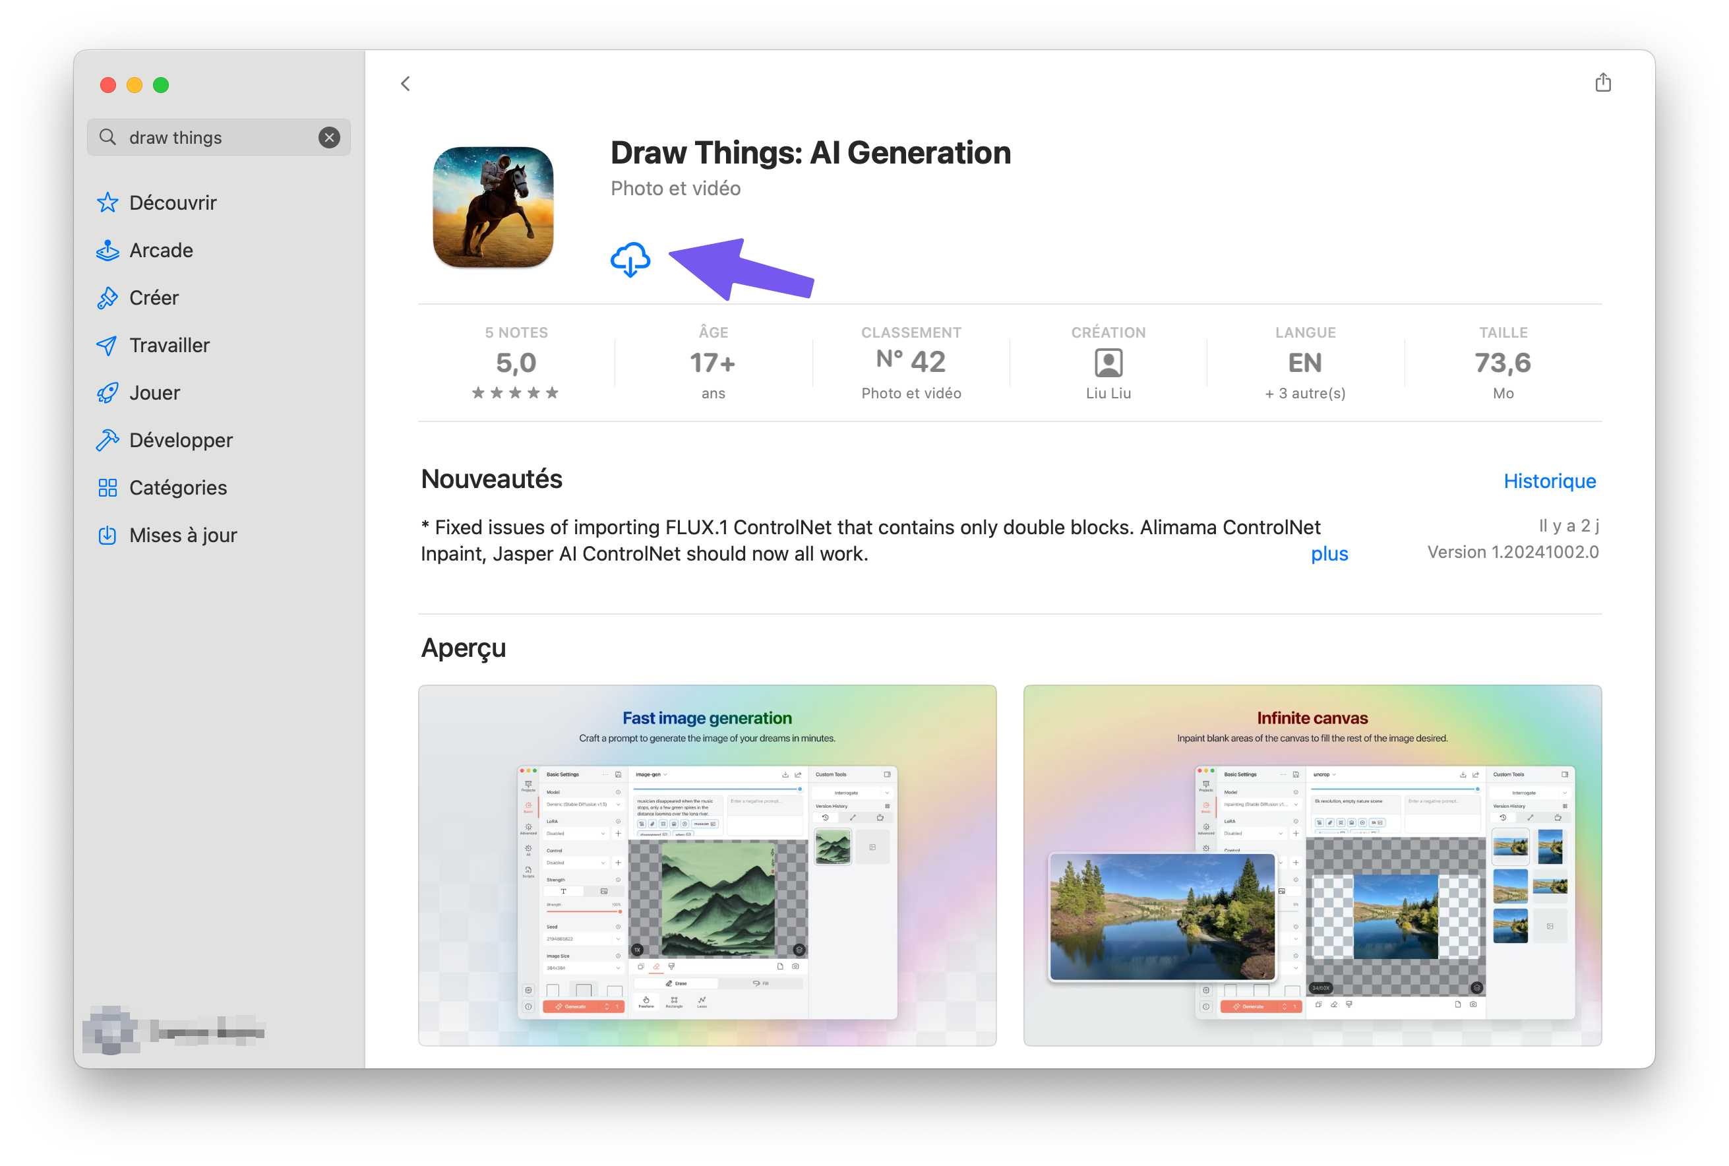The width and height of the screenshot is (1729, 1166).
Task: Check Mises à jour for updates
Action: coord(183,535)
